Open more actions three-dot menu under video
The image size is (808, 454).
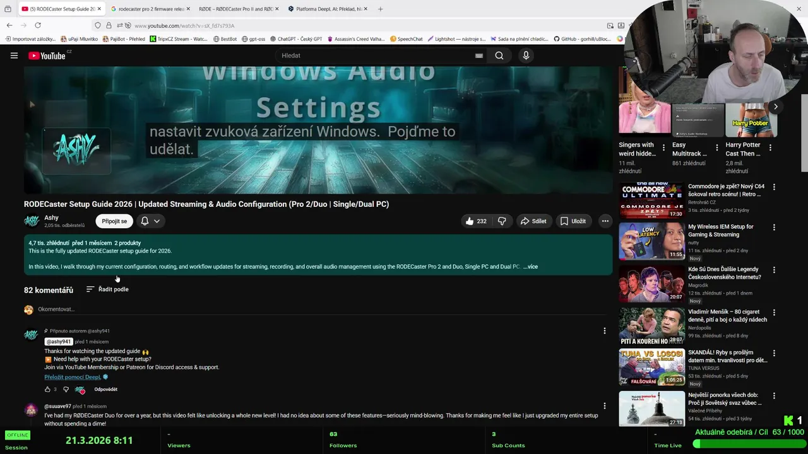click(x=605, y=221)
